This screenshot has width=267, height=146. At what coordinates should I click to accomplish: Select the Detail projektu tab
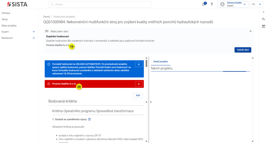pyautogui.click(x=161, y=62)
